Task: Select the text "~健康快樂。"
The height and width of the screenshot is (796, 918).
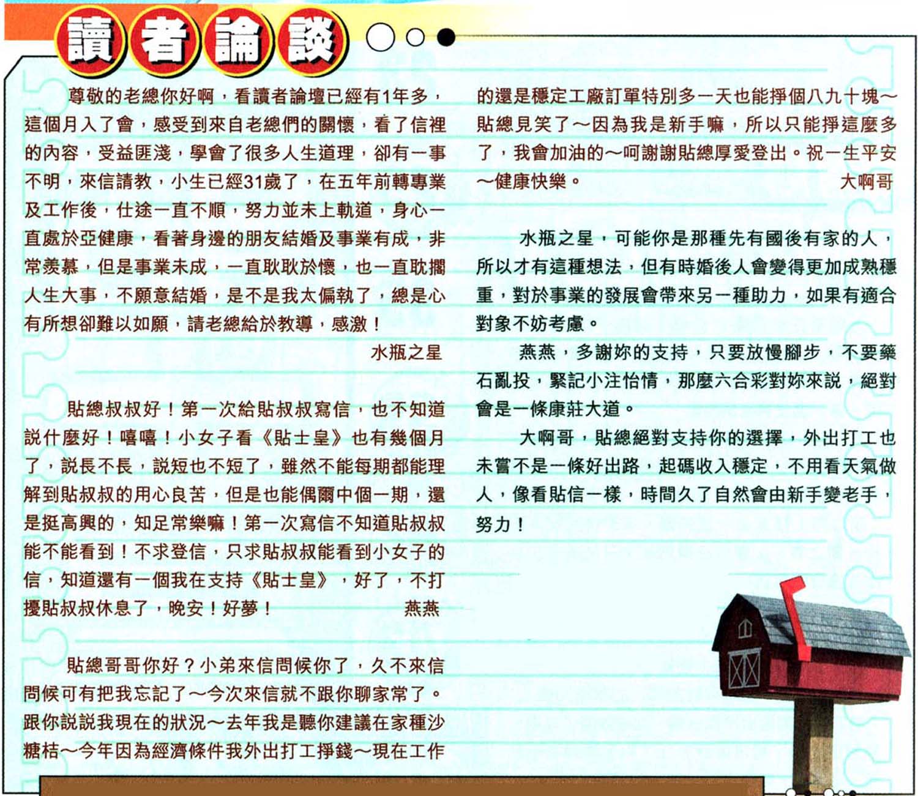Action: coord(529,182)
